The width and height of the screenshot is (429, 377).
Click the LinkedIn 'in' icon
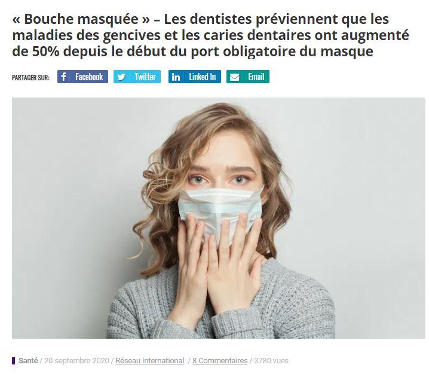[176, 77]
